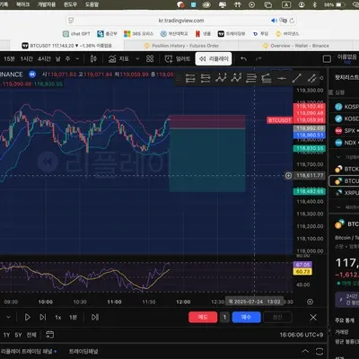Expand the bottom panel with the up chevron

[x=305, y=351]
